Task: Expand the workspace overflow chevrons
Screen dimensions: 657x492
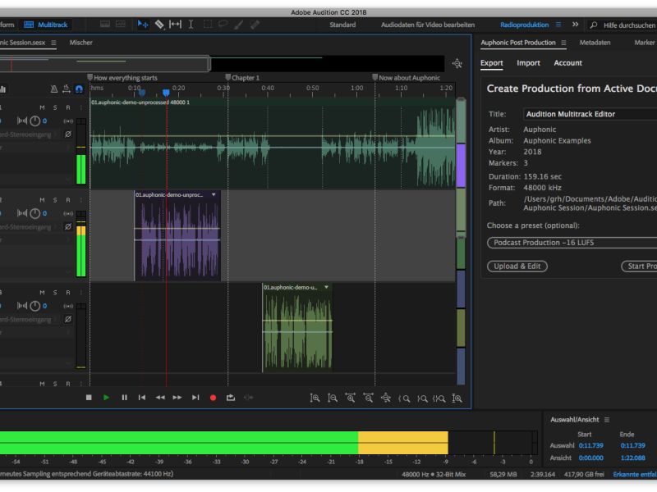Action: [575, 25]
